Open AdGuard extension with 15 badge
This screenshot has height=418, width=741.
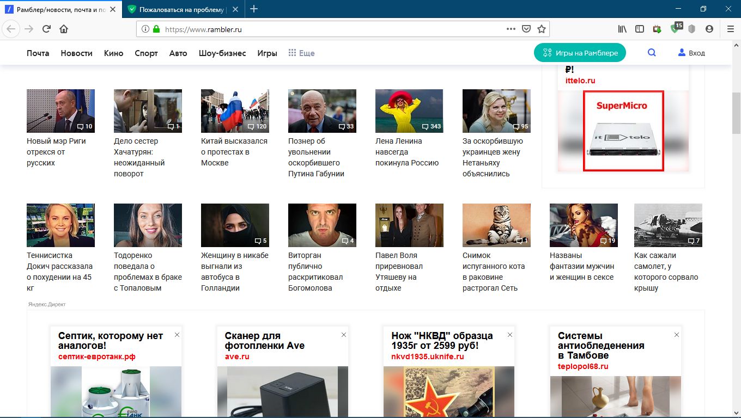click(x=676, y=28)
